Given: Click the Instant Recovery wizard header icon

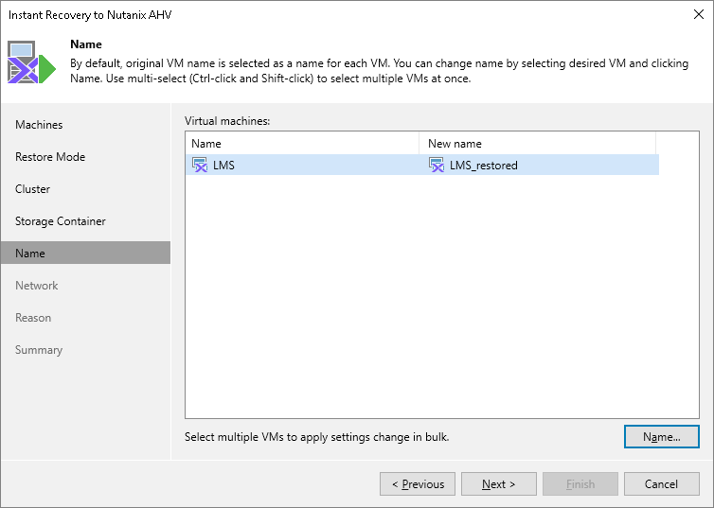Looking at the screenshot, I should [x=31, y=62].
